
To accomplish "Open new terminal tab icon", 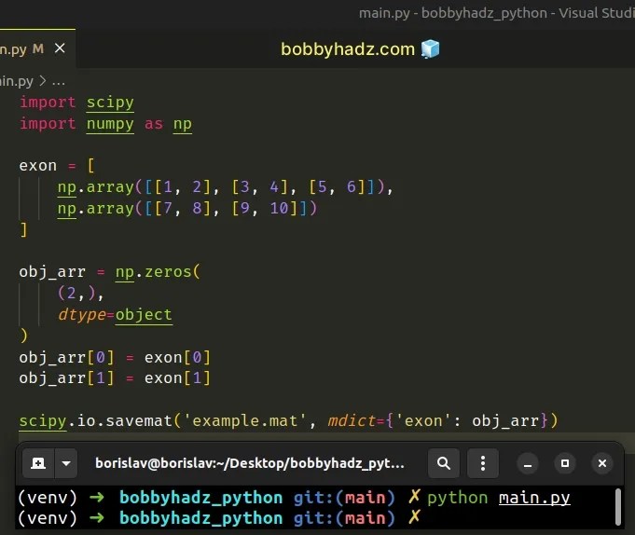I will click(38, 463).
